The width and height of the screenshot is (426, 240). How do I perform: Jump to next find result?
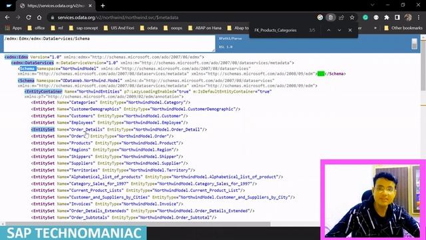pyautogui.click(x=339, y=30)
